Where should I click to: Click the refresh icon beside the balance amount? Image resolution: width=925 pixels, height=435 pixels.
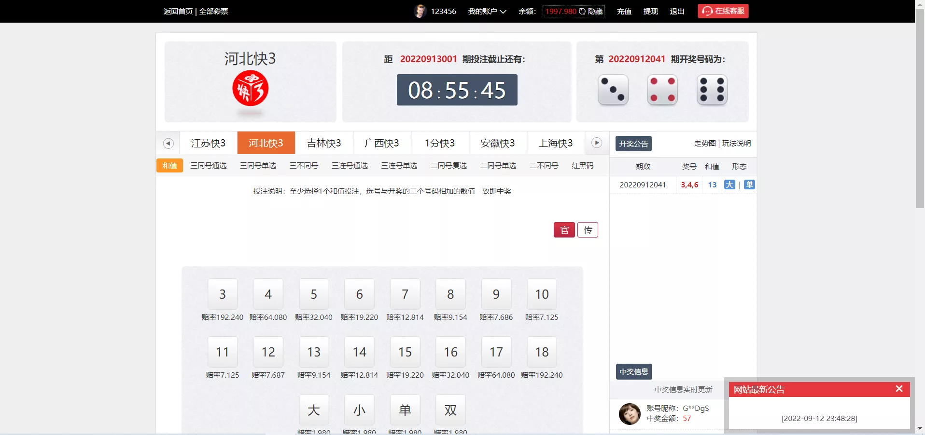tap(583, 11)
